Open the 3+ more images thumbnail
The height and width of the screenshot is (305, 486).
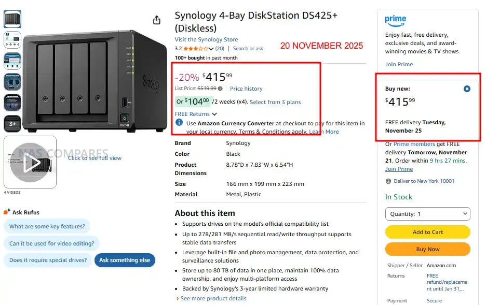(x=12, y=123)
